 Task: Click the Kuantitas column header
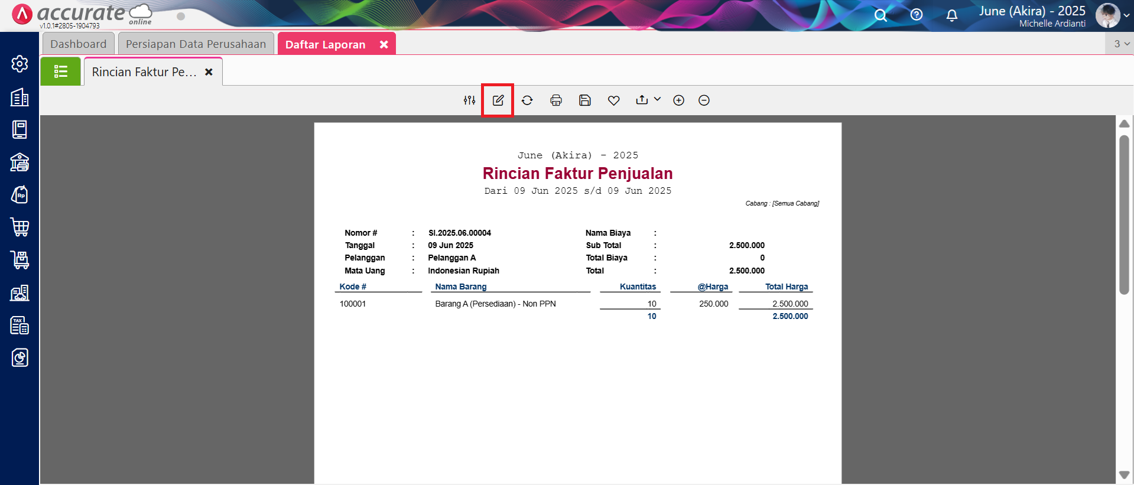pyautogui.click(x=638, y=287)
